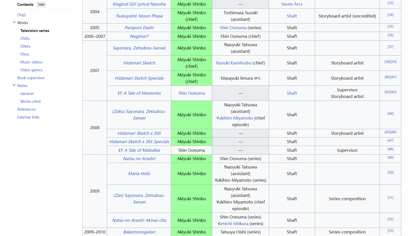Open Natsu no Arashi! article
Image resolution: width=410 pixels, height=236 pixels.
(139, 159)
